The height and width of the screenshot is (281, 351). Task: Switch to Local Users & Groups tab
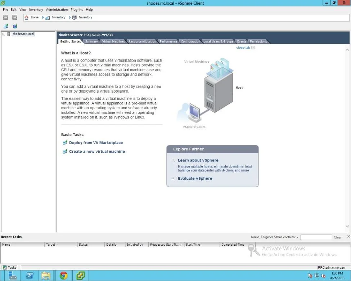point(218,41)
